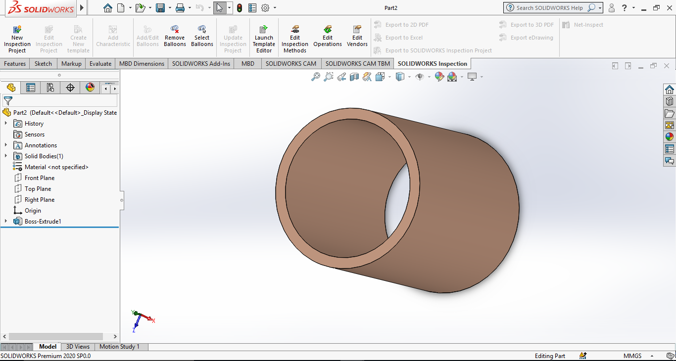
Task: Open the Launch Template Editor tool
Action: coord(264,30)
